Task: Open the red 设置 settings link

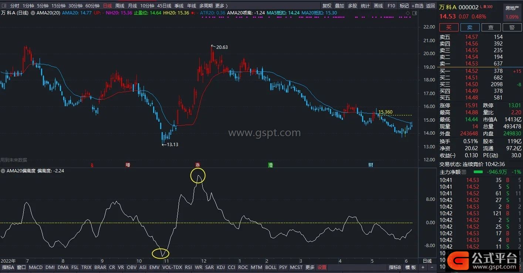Action: click(322, 267)
